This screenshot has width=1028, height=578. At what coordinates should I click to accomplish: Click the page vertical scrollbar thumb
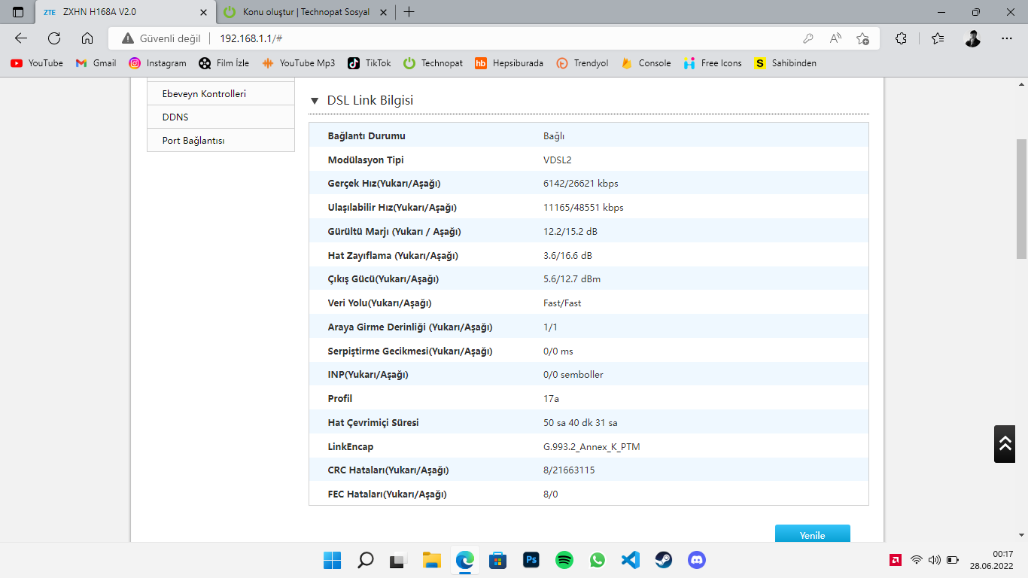click(x=1021, y=199)
